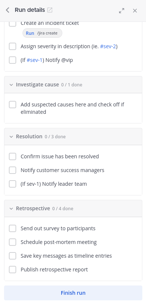Image resolution: width=146 pixels, height=307 pixels.
Task: Open the #sev-1 hashtag link
Action: (34, 60)
